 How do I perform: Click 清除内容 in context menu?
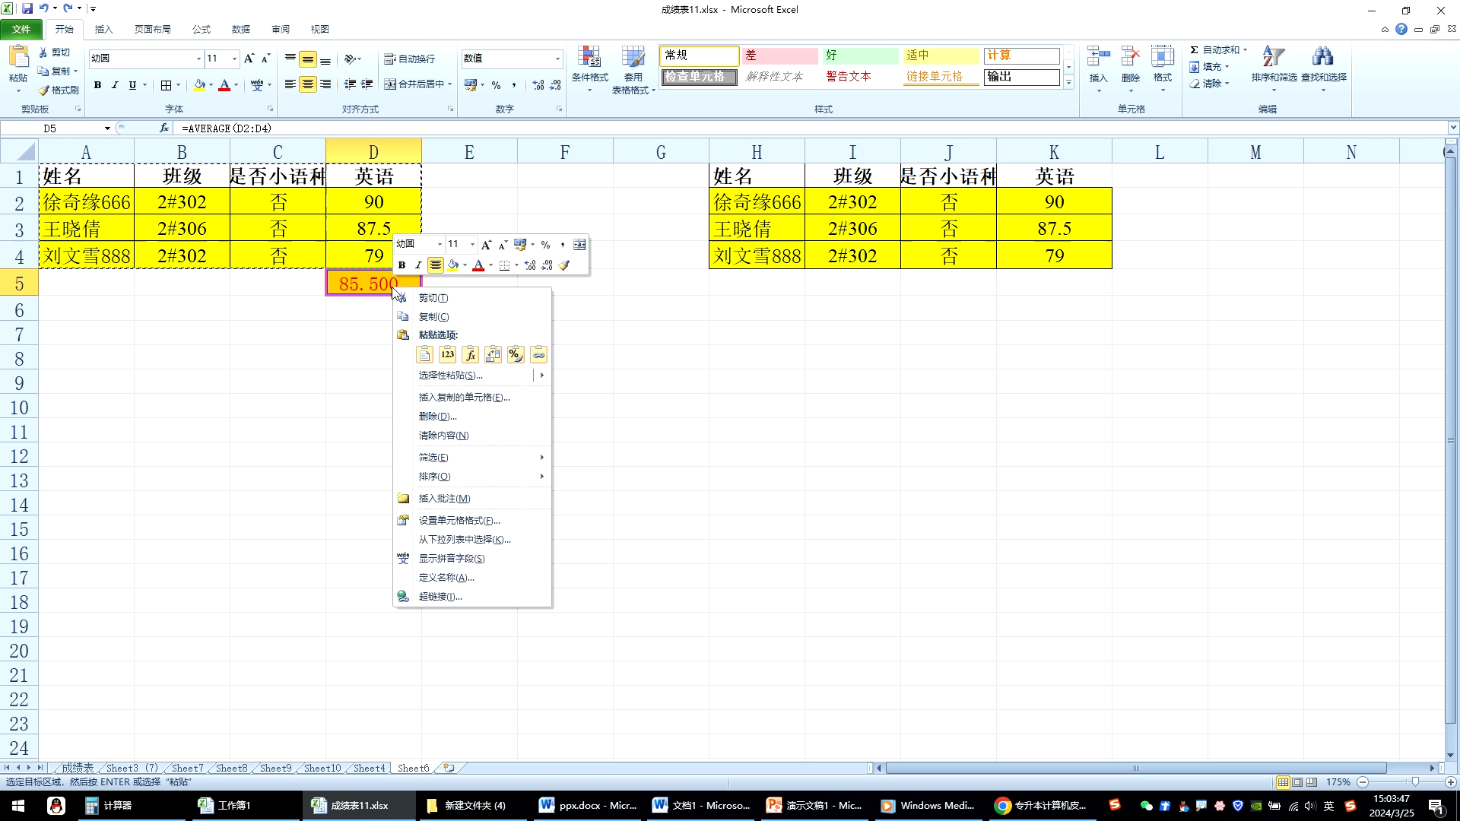(444, 435)
